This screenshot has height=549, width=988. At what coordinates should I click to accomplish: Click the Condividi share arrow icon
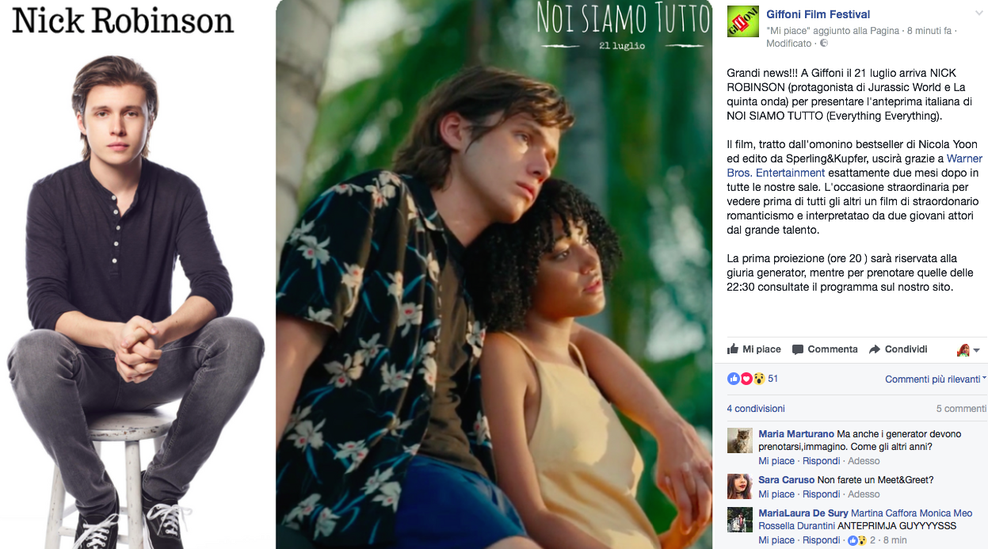click(x=875, y=349)
